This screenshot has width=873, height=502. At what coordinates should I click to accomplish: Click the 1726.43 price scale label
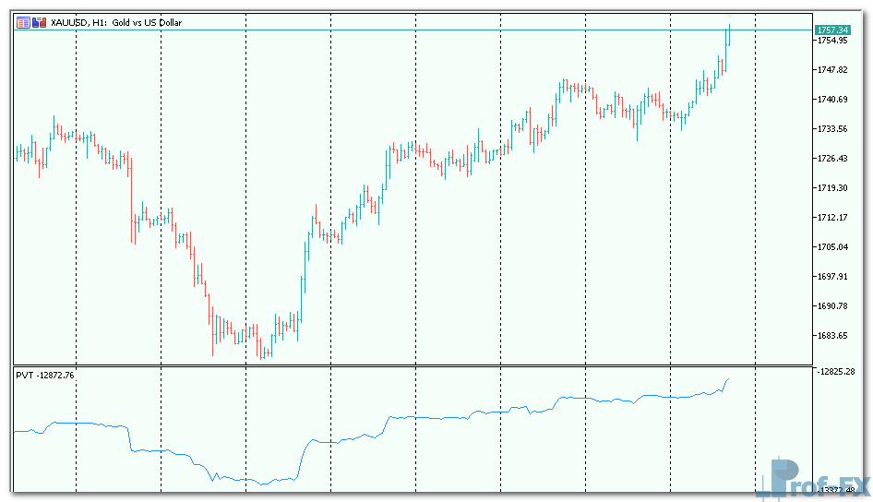point(832,159)
